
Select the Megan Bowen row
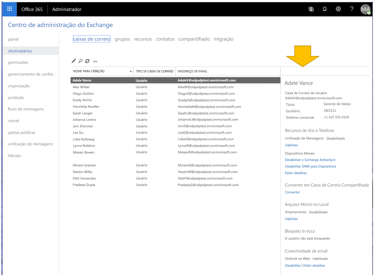click(176, 152)
